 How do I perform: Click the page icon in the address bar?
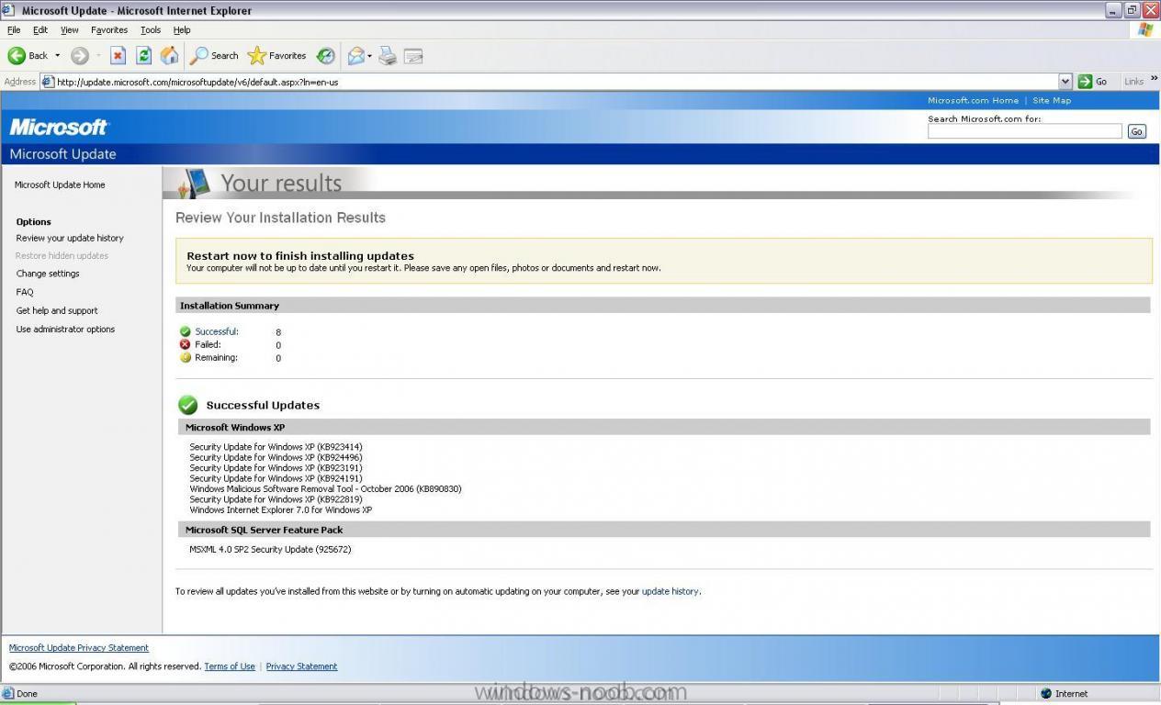click(47, 82)
